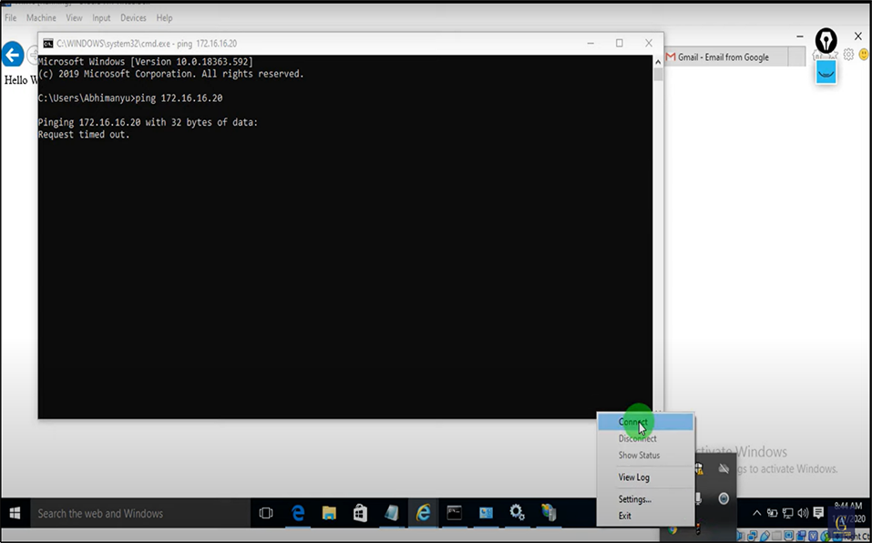The width and height of the screenshot is (872, 543).
Task: Open Settings... from the tray context menu
Action: click(635, 499)
